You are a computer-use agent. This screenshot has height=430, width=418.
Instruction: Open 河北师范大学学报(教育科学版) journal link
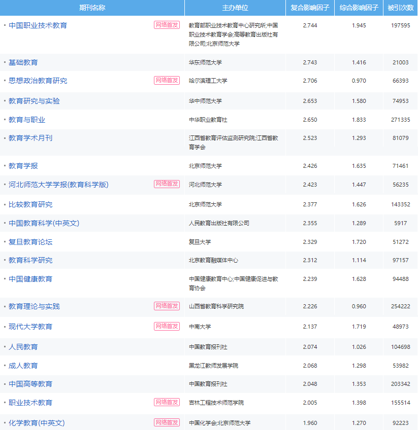point(58,185)
